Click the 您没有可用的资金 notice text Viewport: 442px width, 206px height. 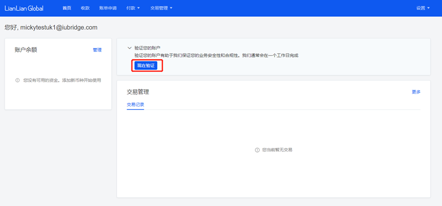coord(62,81)
